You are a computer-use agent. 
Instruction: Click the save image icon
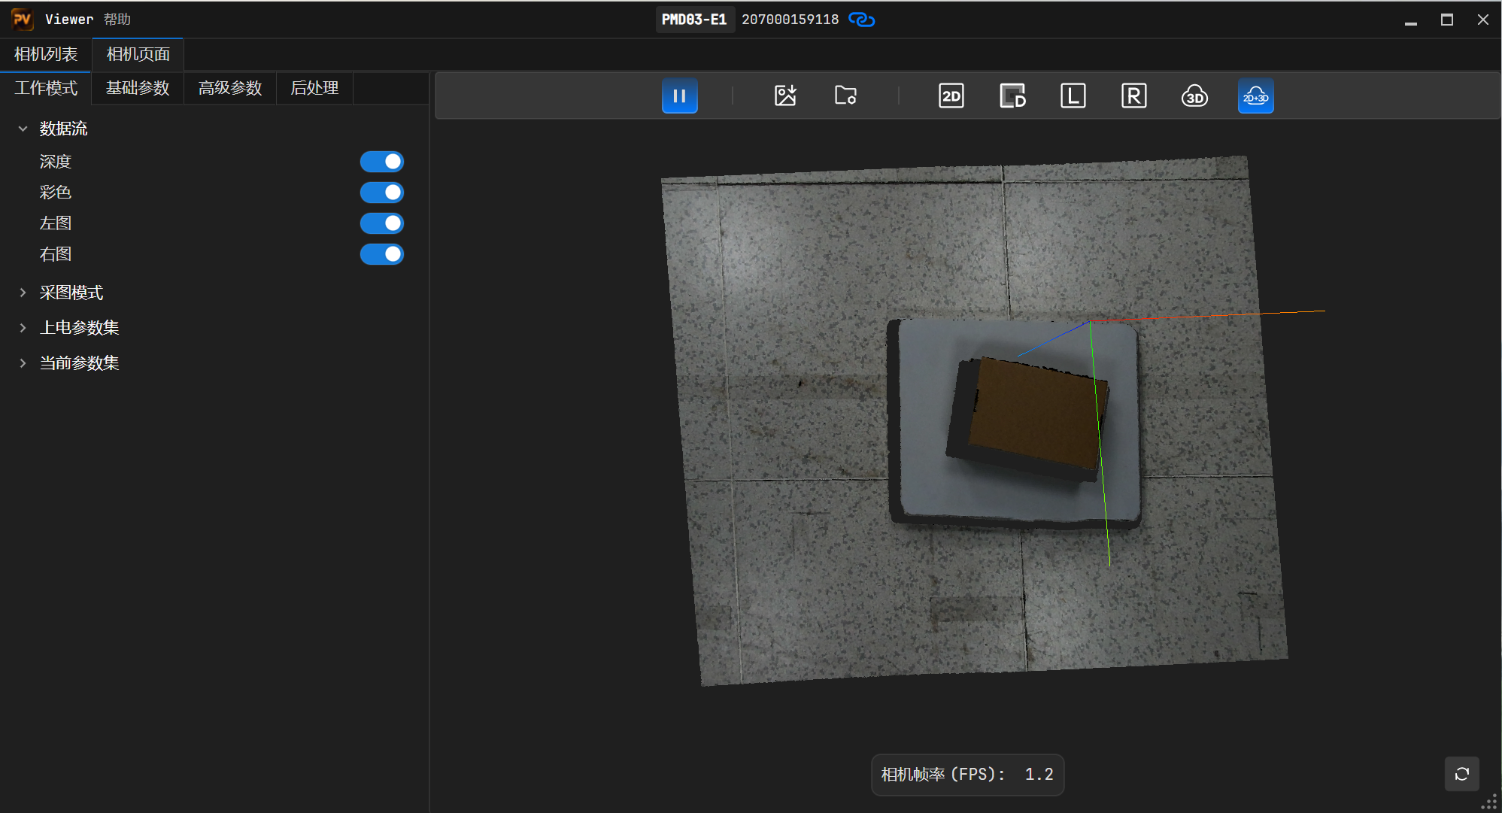click(785, 96)
